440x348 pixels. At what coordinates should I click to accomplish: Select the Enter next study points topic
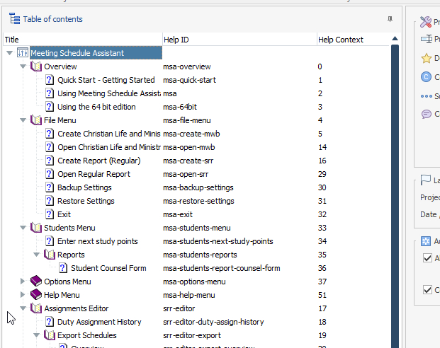click(98, 241)
